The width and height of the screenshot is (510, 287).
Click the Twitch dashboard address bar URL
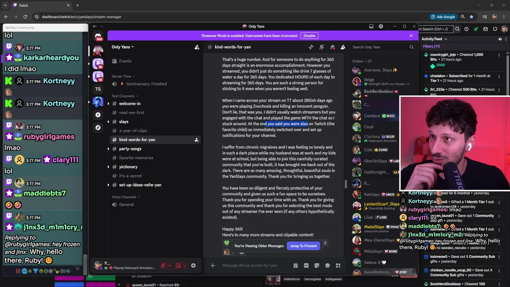[82, 17]
